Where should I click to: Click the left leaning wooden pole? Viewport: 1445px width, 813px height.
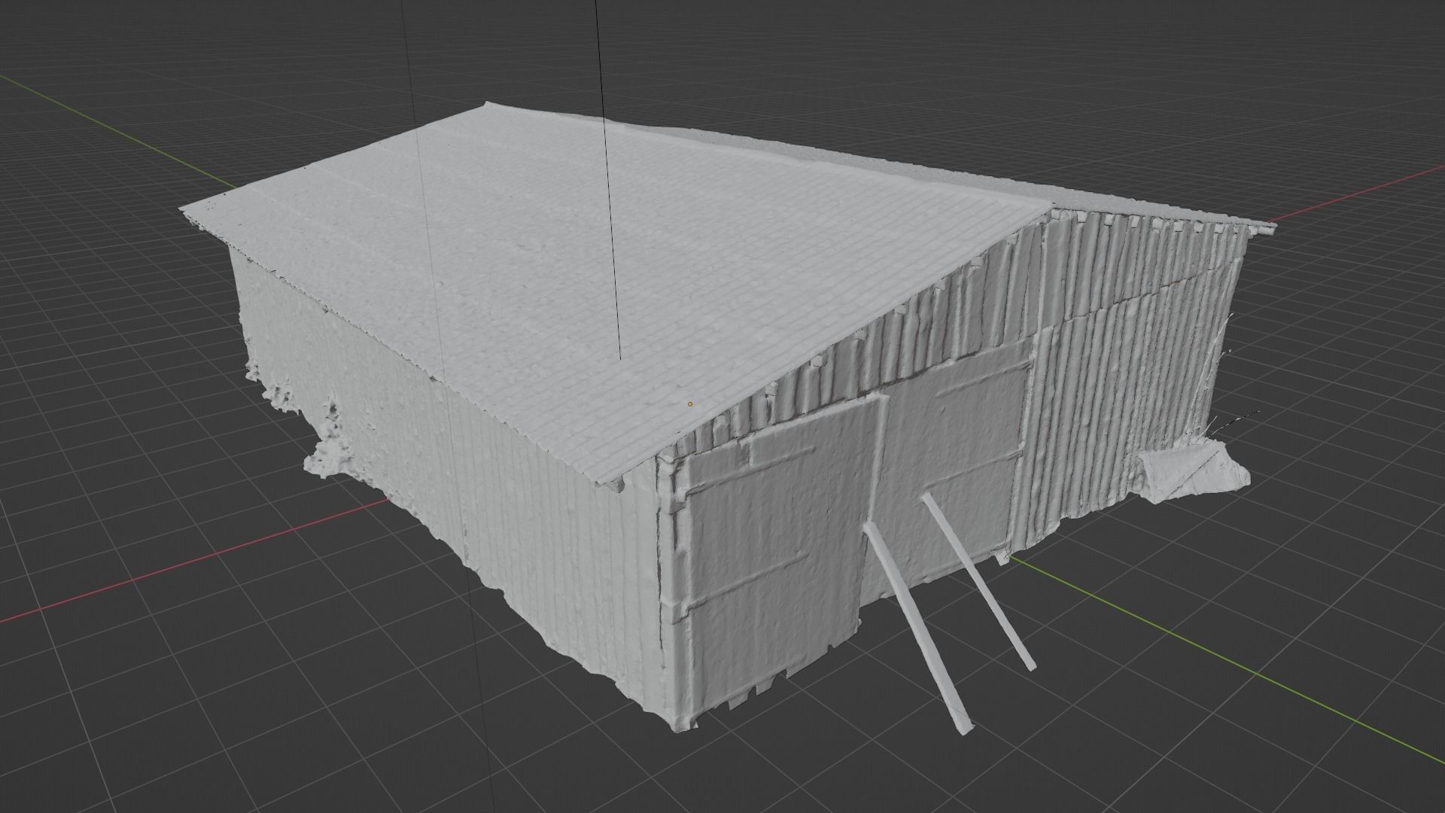(x=917, y=627)
